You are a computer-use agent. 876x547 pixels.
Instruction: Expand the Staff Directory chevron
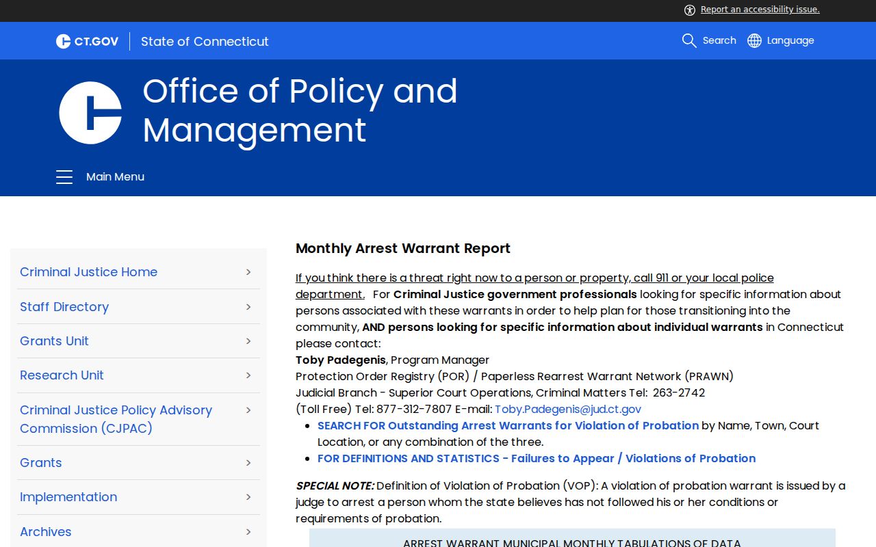(x=248, y=307)
